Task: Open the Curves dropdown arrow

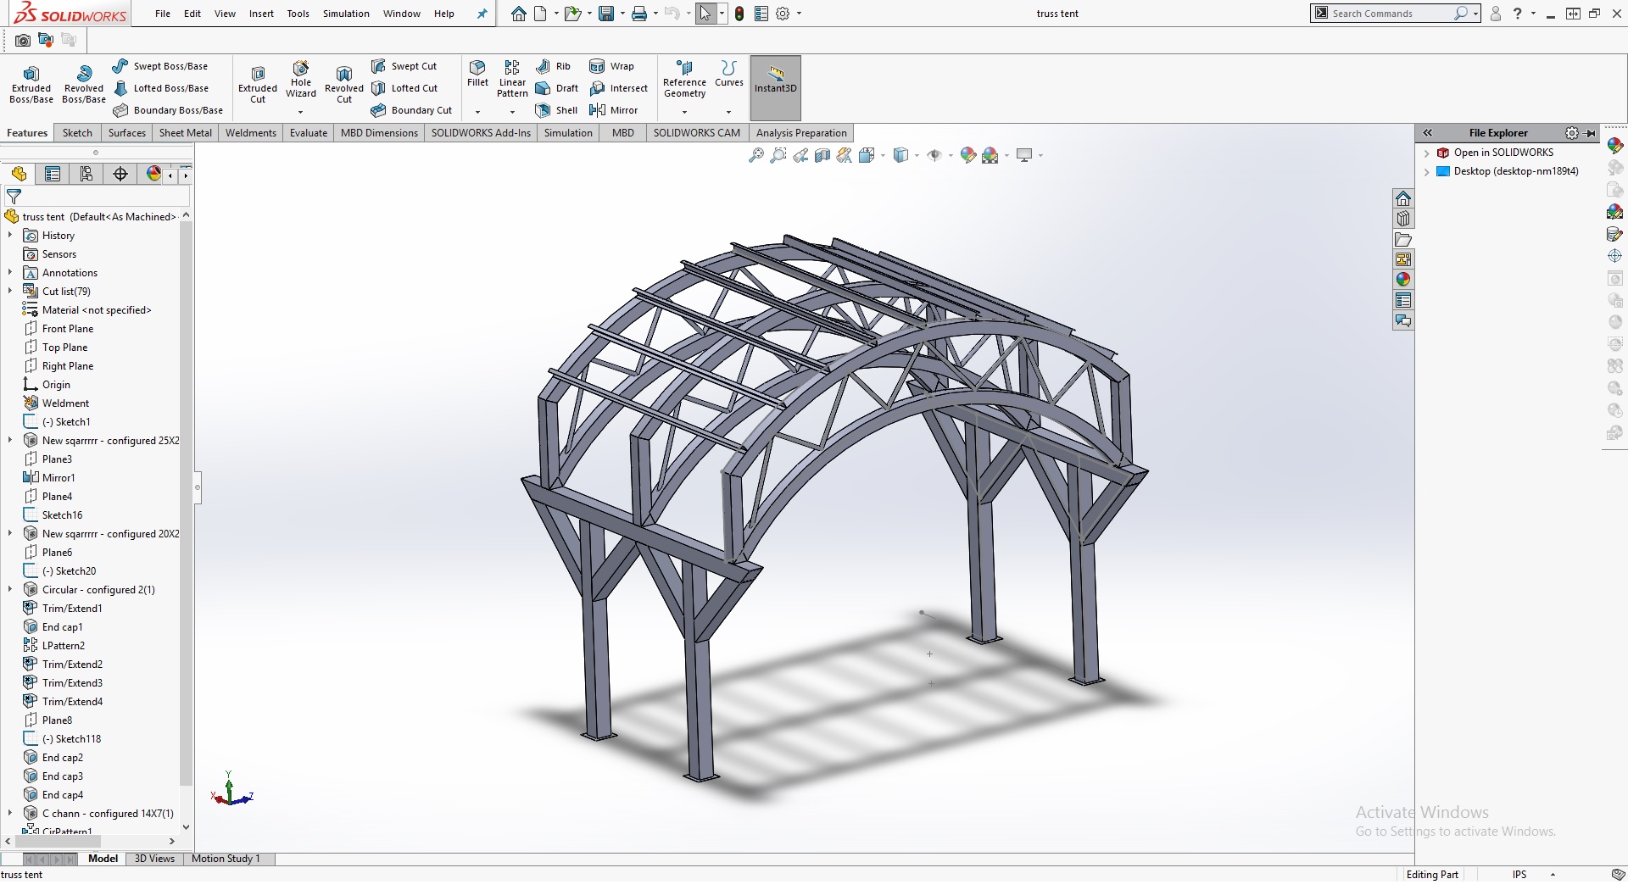Action: (x=728, y=111)
